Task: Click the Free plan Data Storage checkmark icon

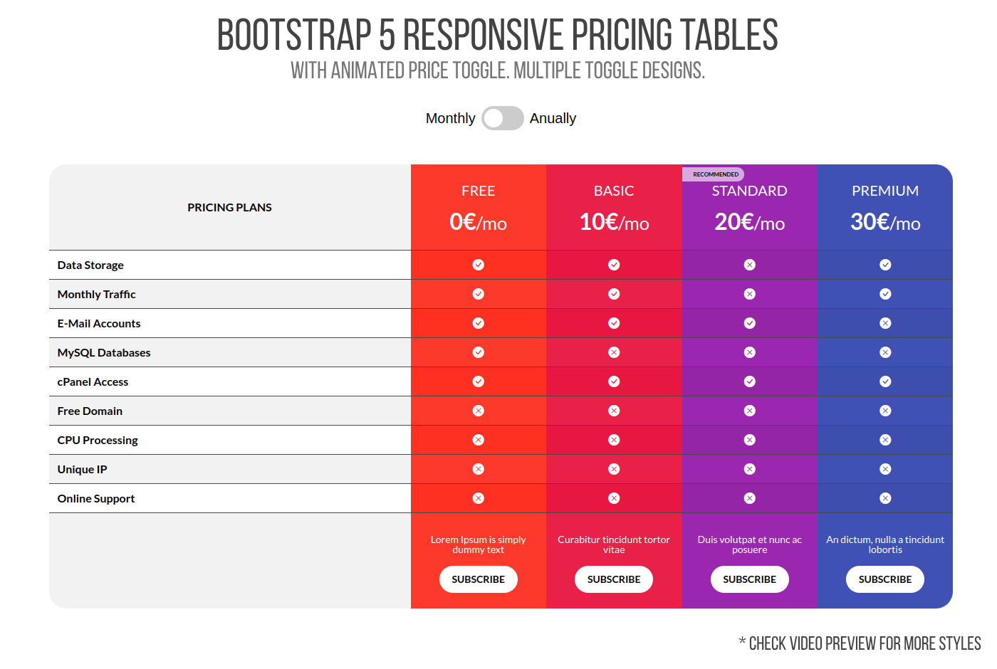Action: [x=479, y=265]
